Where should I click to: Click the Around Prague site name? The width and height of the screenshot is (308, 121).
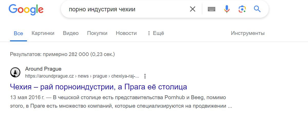(43, 69)
